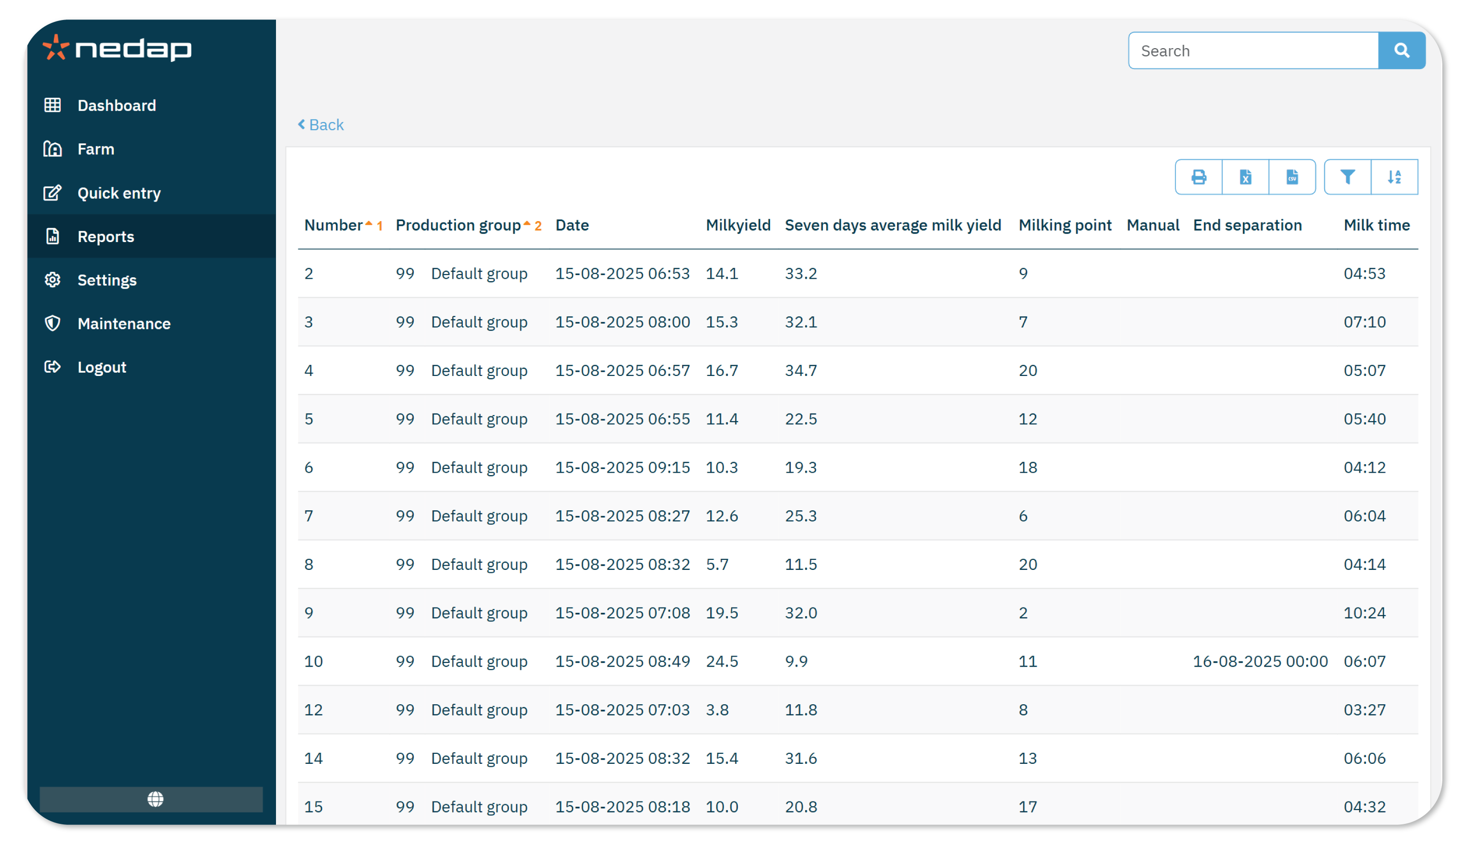Viewport: 1470px width, 852px height.
Task: Open the Dashboard grid icon
Action: point(52,105)
